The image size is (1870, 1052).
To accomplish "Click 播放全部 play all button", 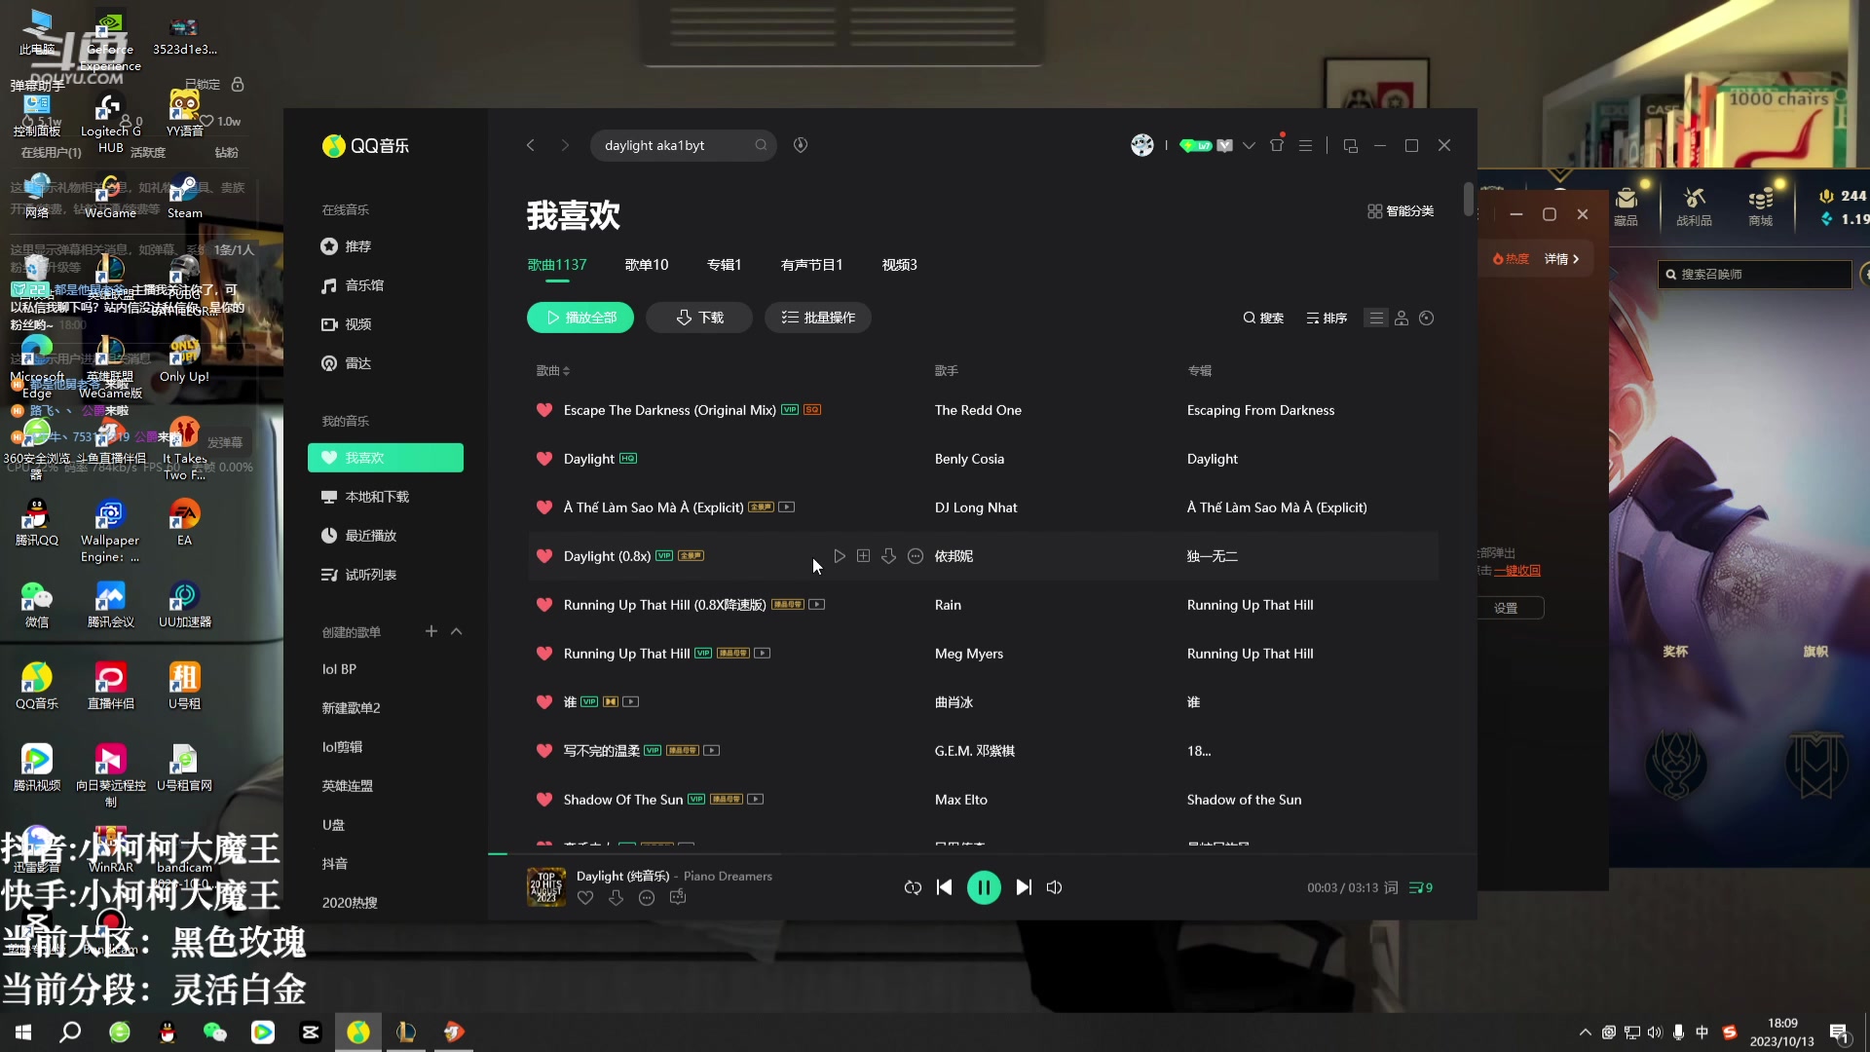I will (580, 318).
